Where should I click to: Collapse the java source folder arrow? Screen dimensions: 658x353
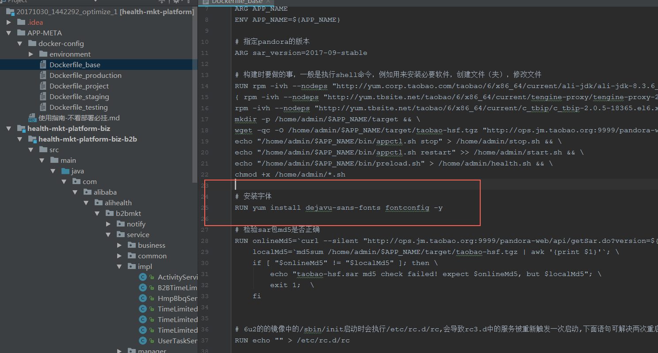tap(53, 171)
